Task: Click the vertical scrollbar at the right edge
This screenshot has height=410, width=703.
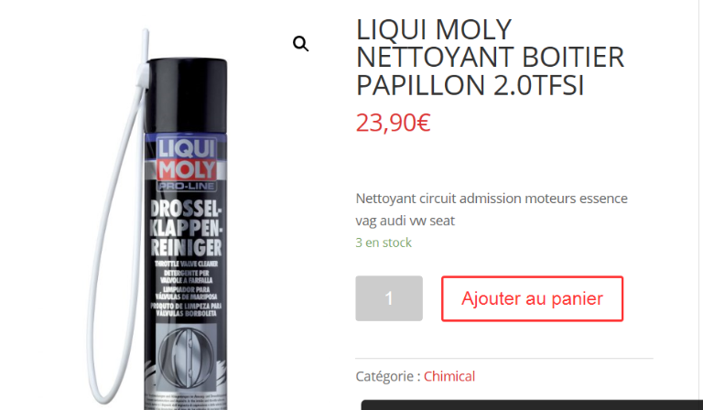Action: (x=700, y=205)
